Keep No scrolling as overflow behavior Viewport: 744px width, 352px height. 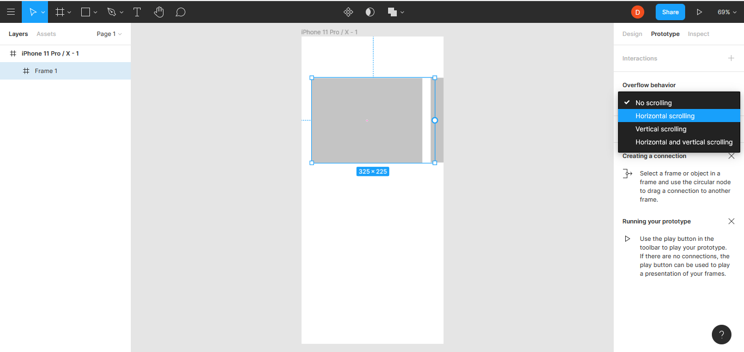point(654,102)
